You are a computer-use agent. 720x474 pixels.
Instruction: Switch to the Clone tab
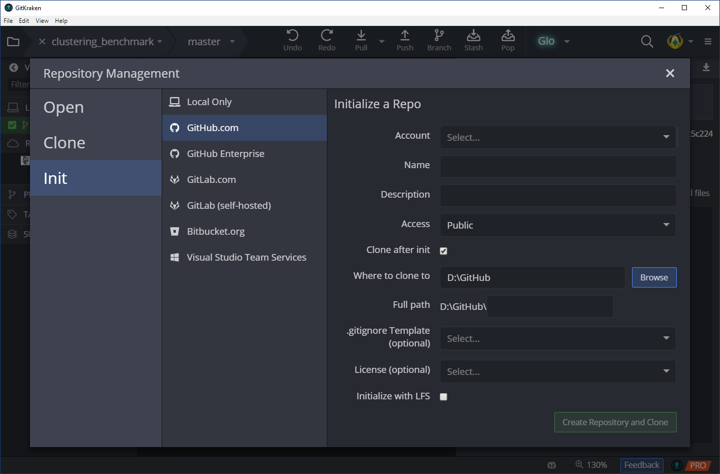(96, 143)
